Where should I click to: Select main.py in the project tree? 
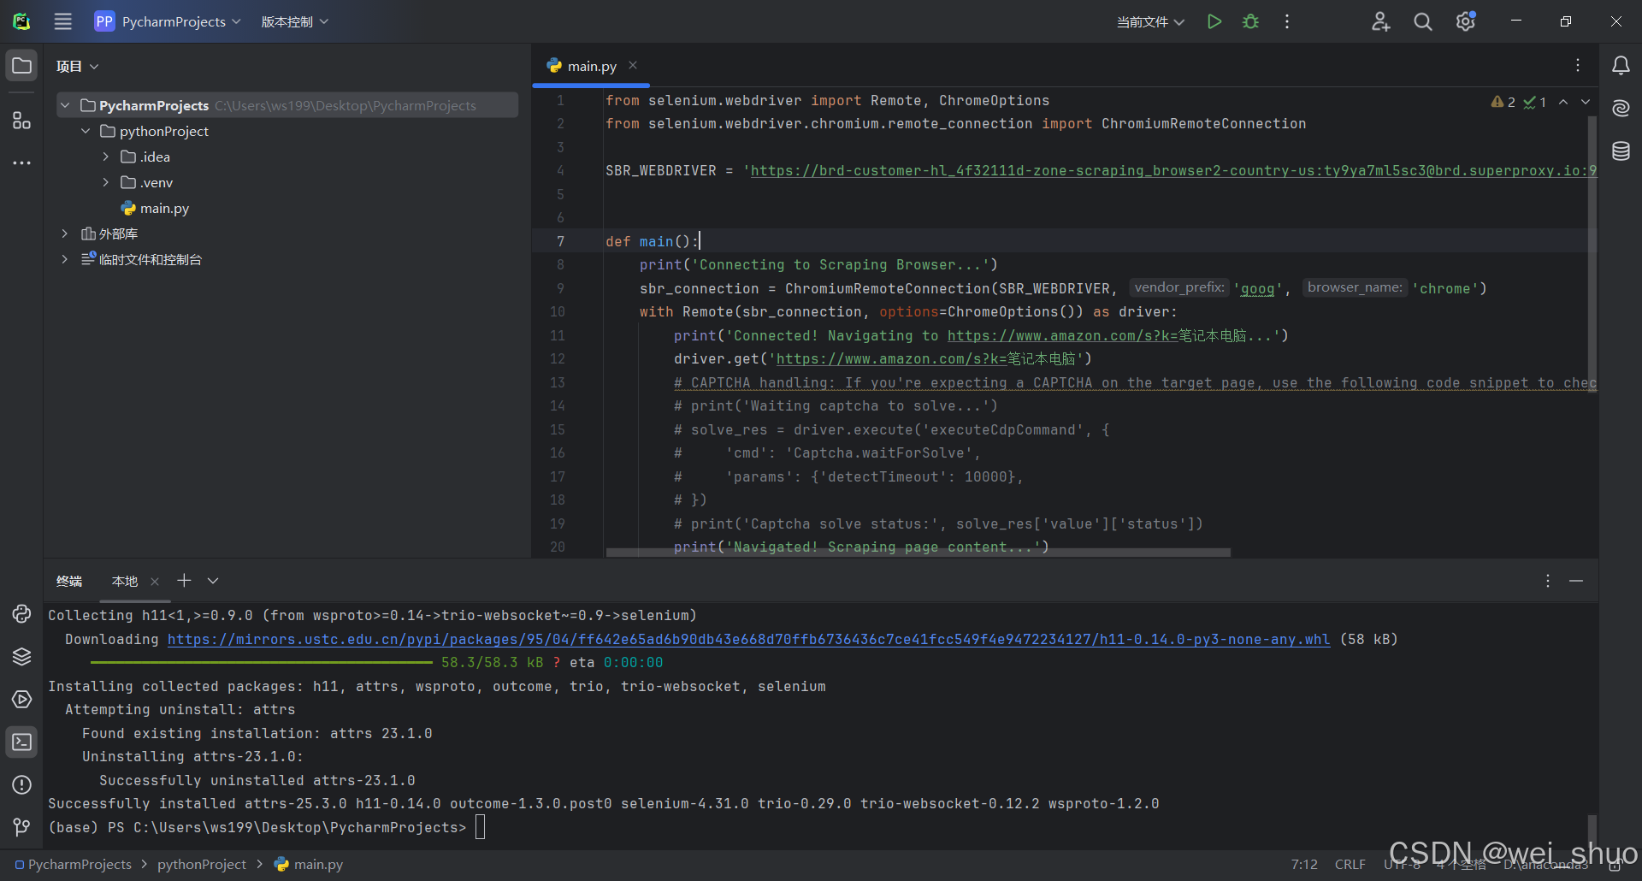click(164, 208)
